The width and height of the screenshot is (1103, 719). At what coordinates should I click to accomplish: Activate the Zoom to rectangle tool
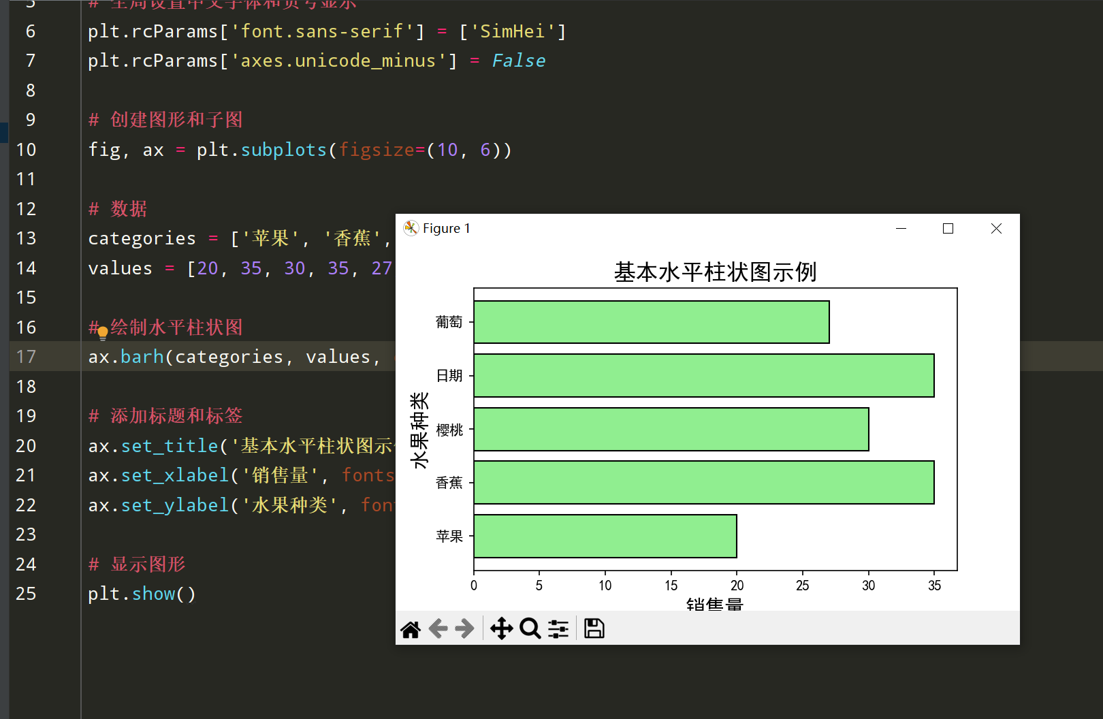[x=530, y=628]
